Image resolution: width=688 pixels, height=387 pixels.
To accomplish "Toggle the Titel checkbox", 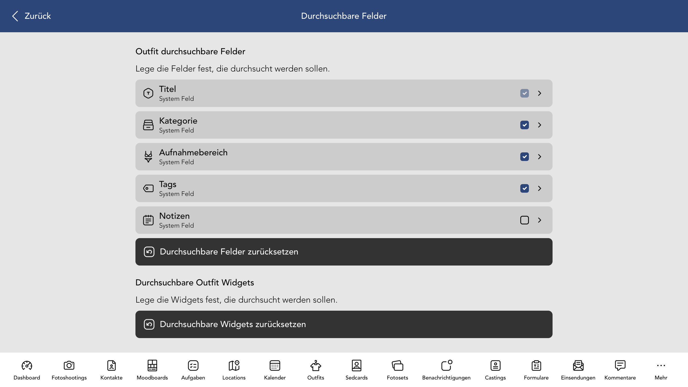I will coord(525,93).
